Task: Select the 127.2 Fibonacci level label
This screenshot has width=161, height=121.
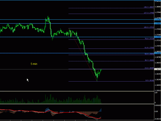Action: tap(149, 13)
